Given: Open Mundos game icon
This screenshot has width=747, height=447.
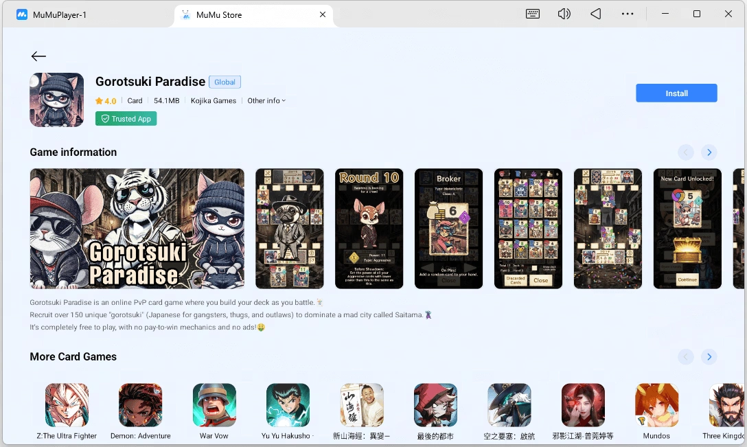Looking at the screenshot, I should click(x=656, y=405).
